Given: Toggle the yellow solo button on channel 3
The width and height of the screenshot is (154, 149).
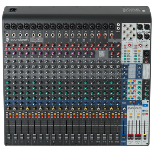Looking at the screenshot, I should [x=23, y=114].
